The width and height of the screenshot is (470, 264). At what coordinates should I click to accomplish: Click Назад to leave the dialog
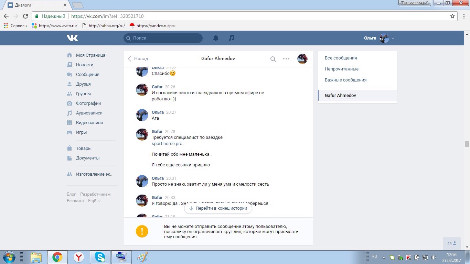(138, 59)
